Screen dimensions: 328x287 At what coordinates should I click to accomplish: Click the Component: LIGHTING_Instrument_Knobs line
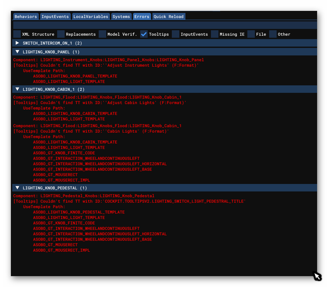(109, 60)
